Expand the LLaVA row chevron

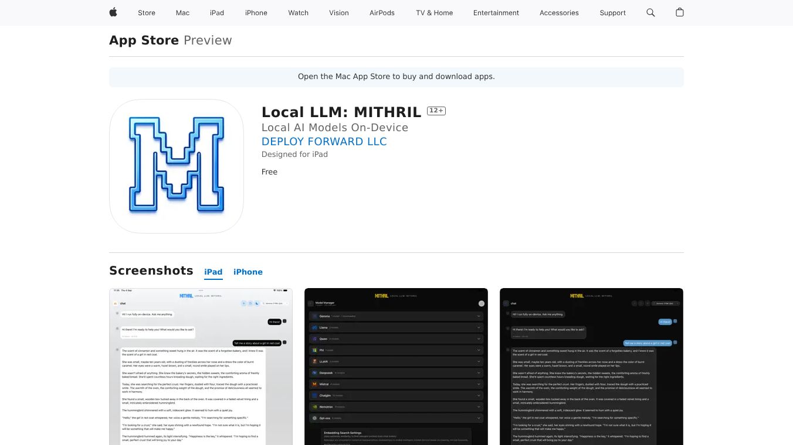(479, 361)
